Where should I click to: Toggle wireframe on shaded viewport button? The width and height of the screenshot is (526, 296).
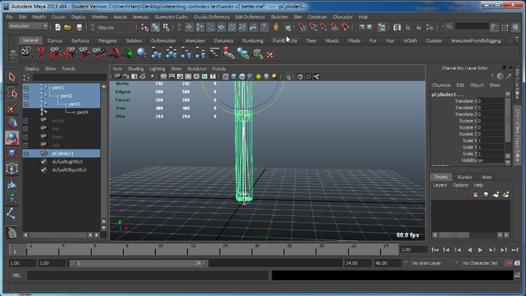242,77
